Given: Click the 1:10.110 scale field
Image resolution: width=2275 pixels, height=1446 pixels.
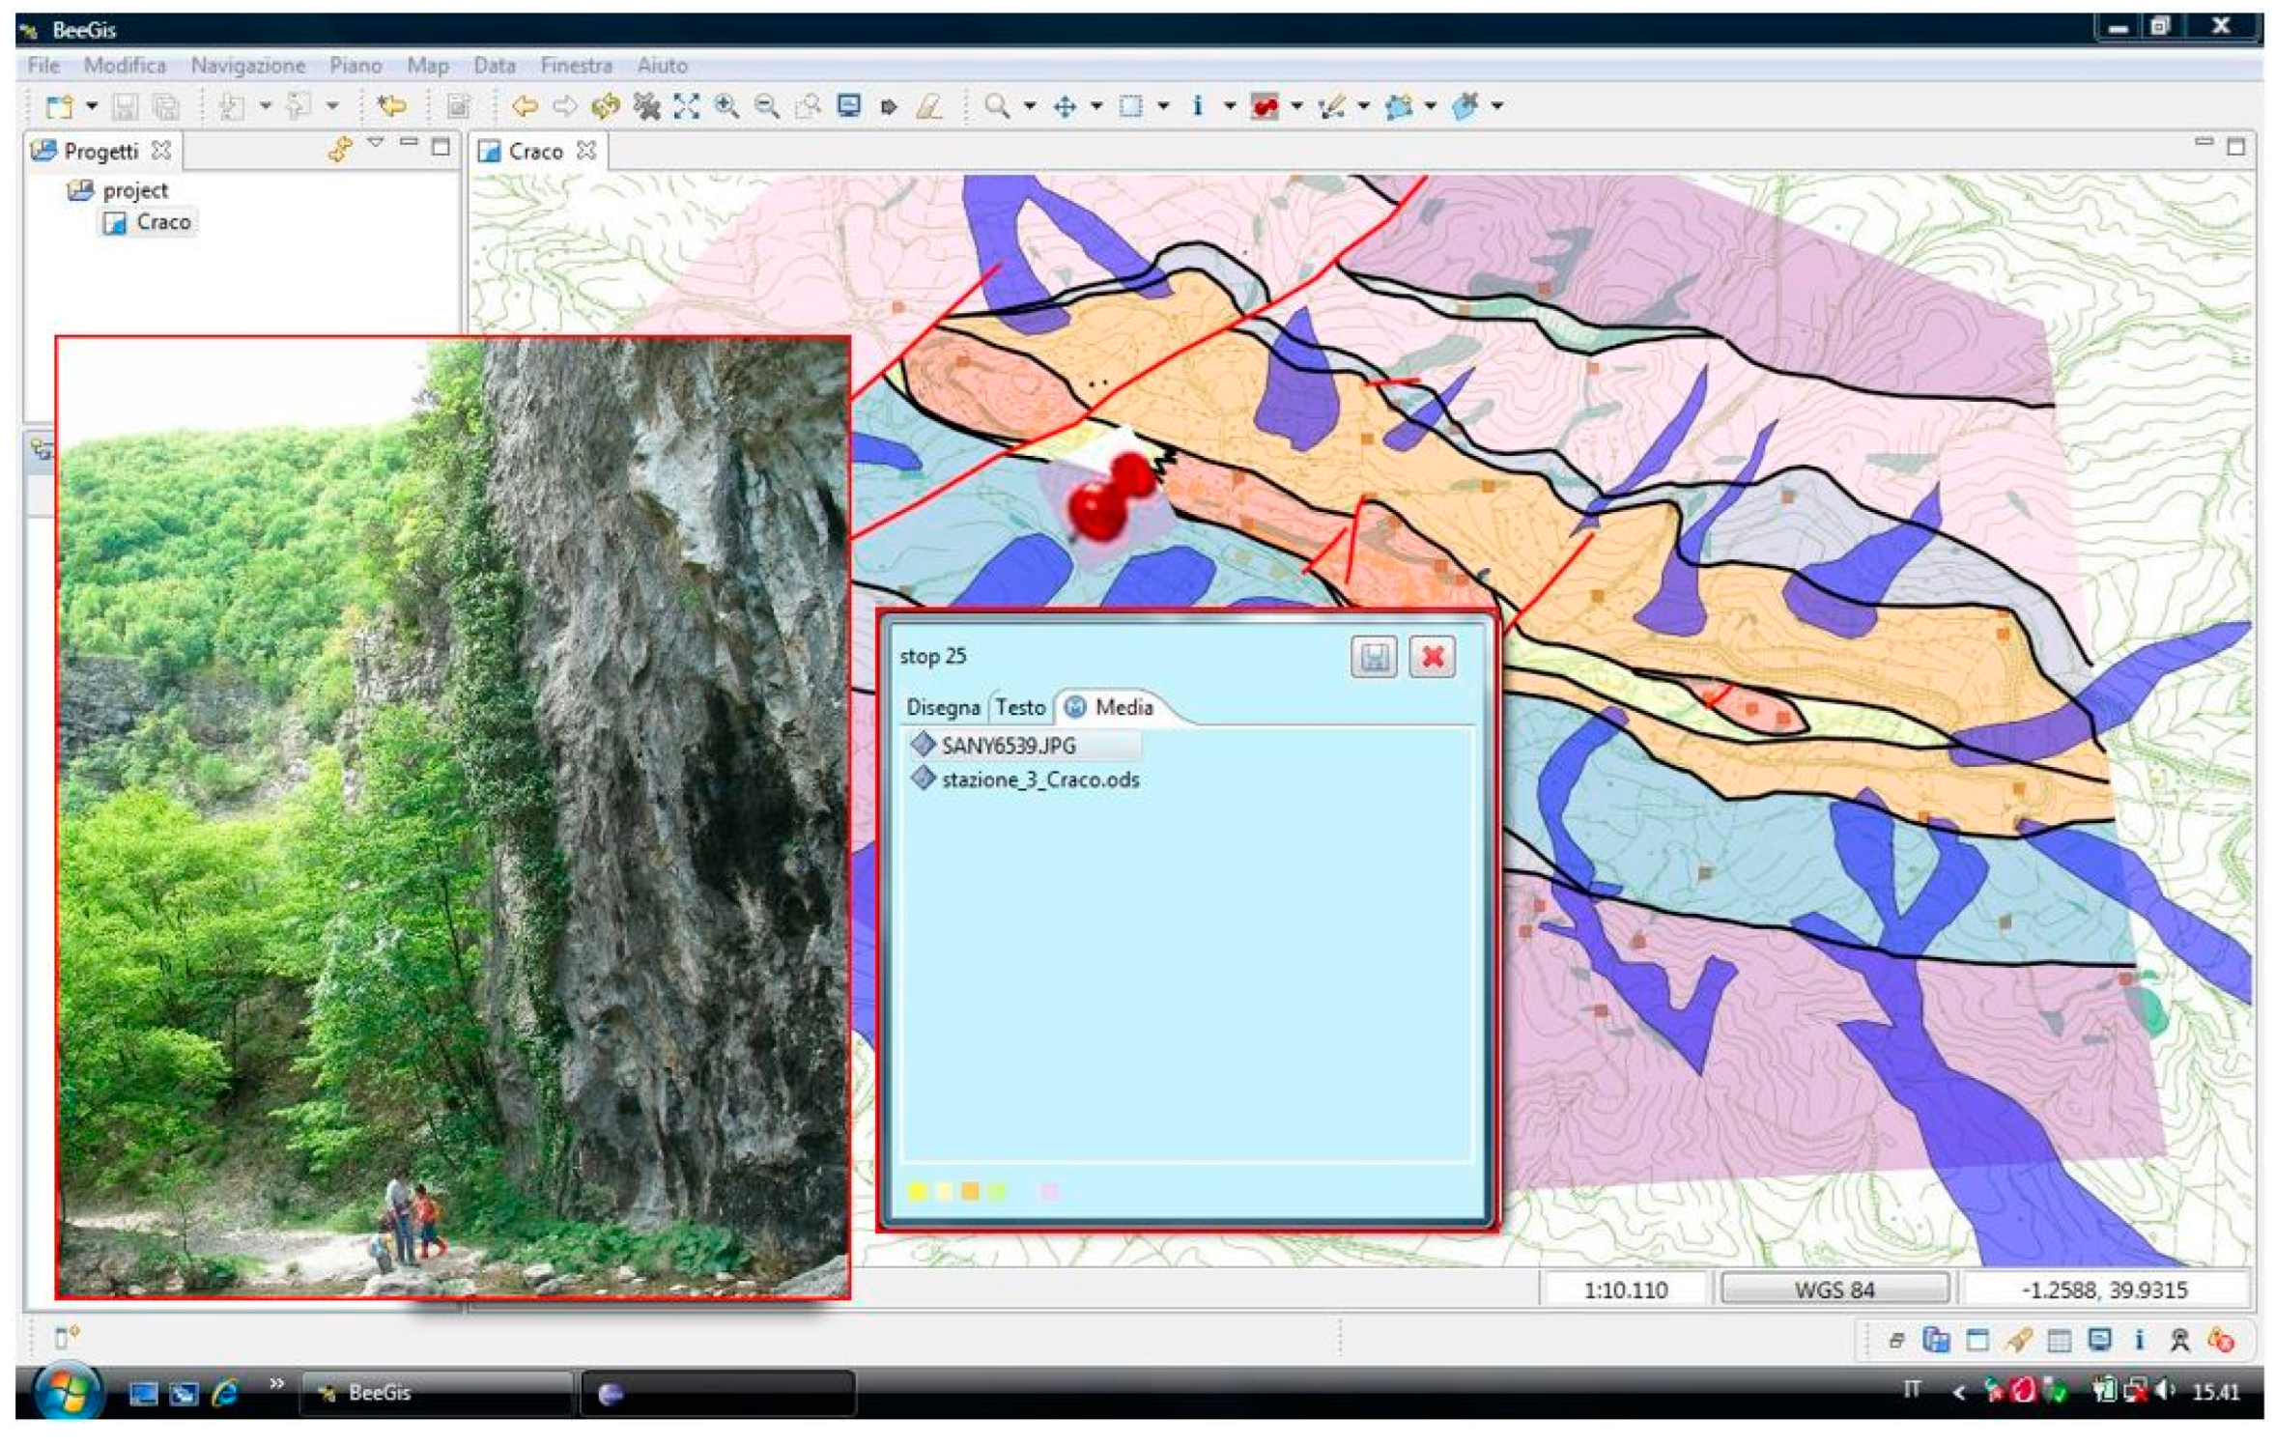Looking at the screenshot, I should click(1624, 1290).
